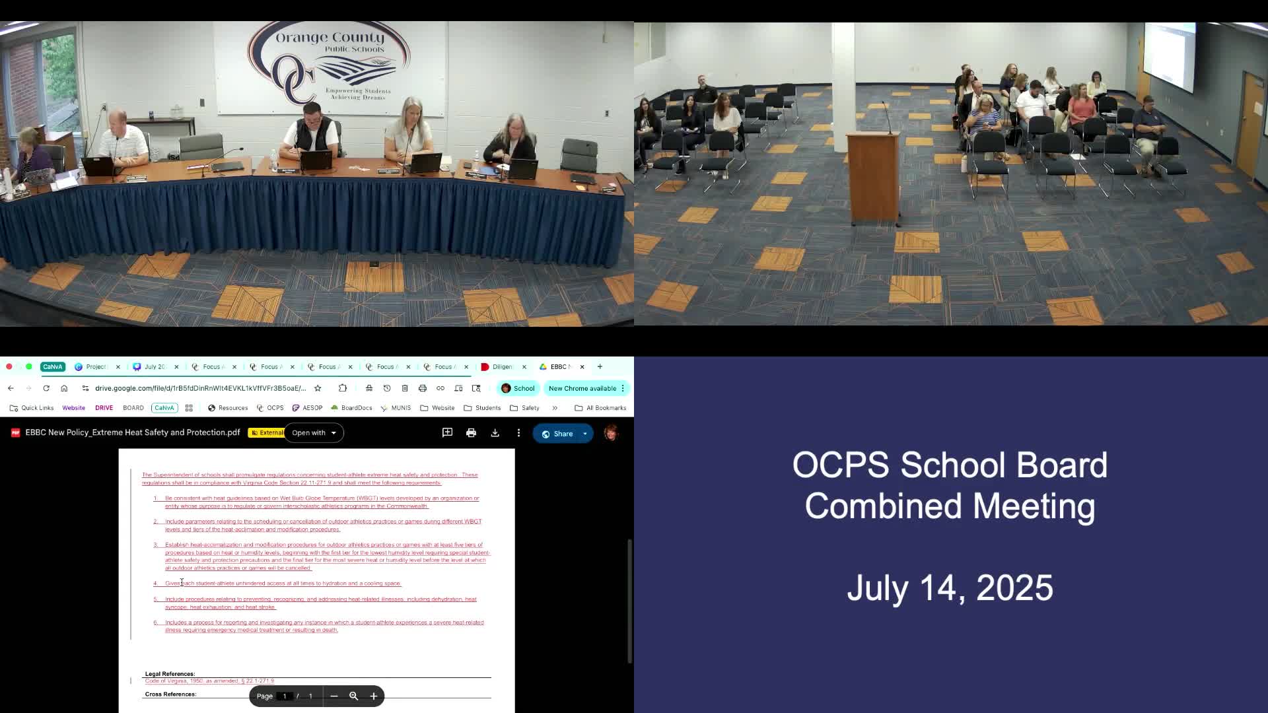This screenshot has height=713, width=1268.
Task: Open the browser history toolbar icon
Action: click(387, 388)
